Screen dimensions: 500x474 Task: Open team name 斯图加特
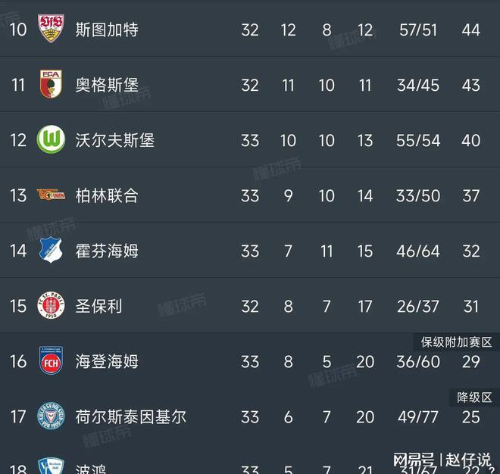coord(107,30)
